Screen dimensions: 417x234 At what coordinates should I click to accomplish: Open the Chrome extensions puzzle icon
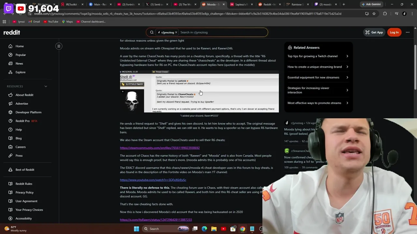[385, 14]
